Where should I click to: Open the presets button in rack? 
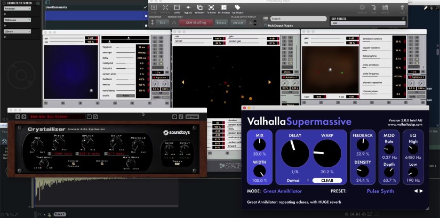[x=238, y=23]
